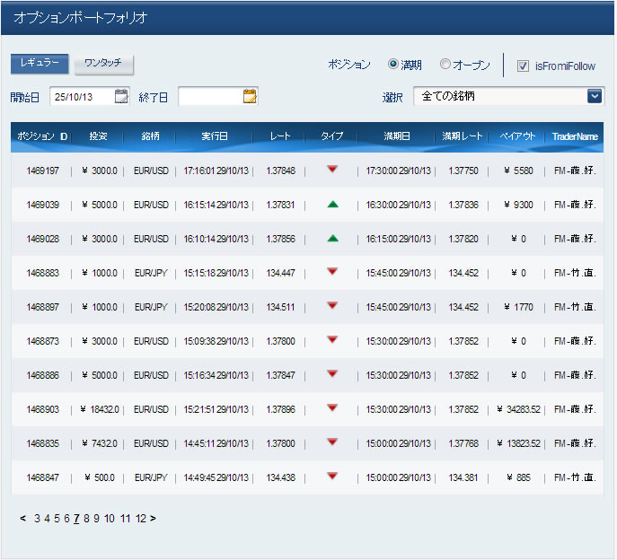The image size is (617, 560).
Task: Sort by ポジション ID column header
Action: pyautogui.click(x=42, y=136)
